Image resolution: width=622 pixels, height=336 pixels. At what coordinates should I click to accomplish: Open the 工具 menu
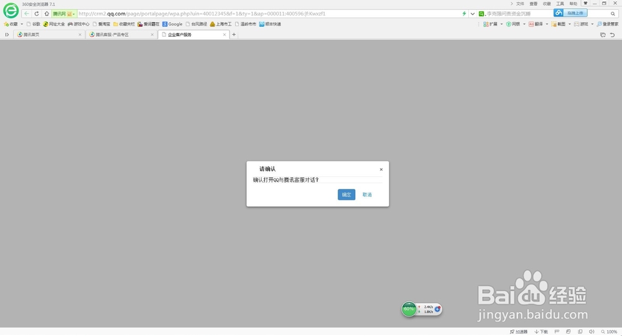click(x=560, y=4)
